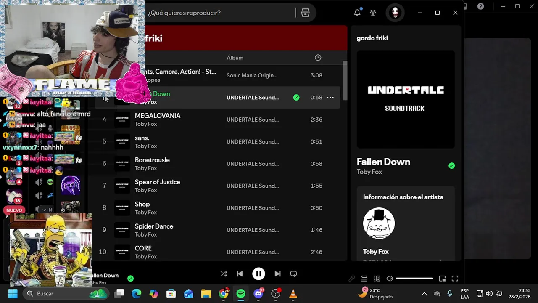Screen dimensions: 538x303
Task: Toggle saved check in bottom player bar
Action: click(x=131, y=279)
